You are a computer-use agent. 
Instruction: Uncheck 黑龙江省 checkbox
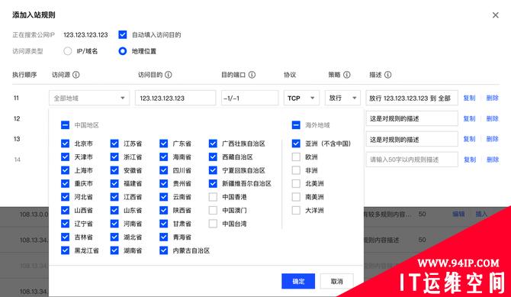pyautogui.click(x=65, y=250)
